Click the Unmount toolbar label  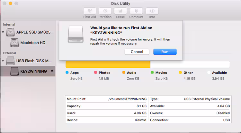(136, 17)
